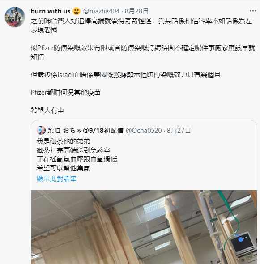Screen dimensions: 260x264
Task: Click the closing line 希望人冇事
Action: tap(47, 111)
